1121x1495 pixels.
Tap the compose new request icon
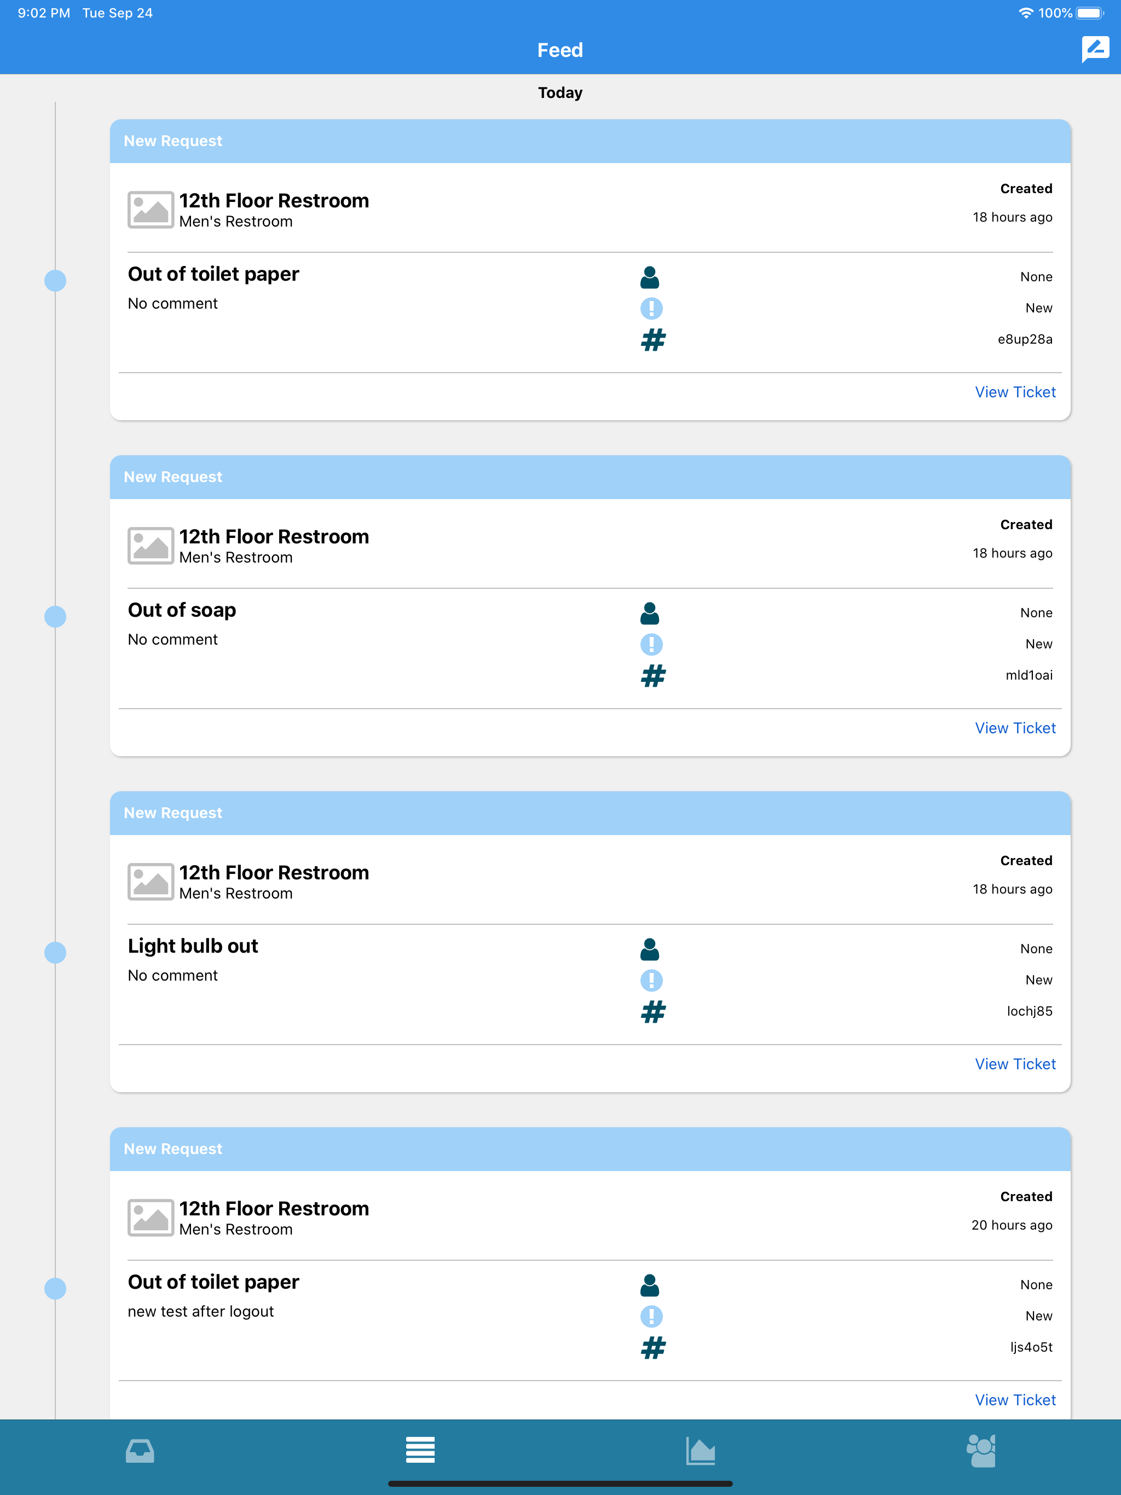tap(1095, 49)
